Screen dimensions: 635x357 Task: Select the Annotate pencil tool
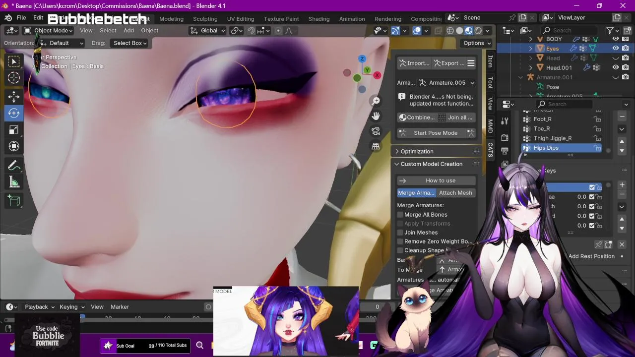[x=14, y=166]
